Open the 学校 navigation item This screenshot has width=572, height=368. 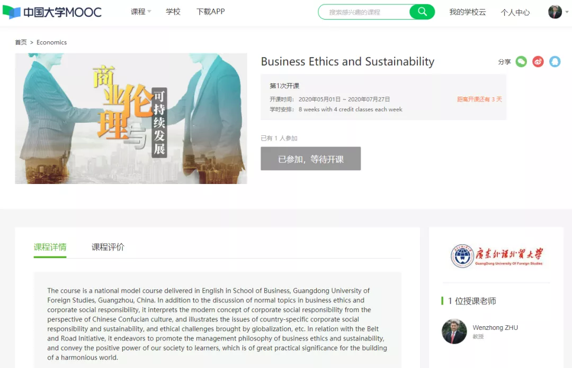click(x=173, y=12)
